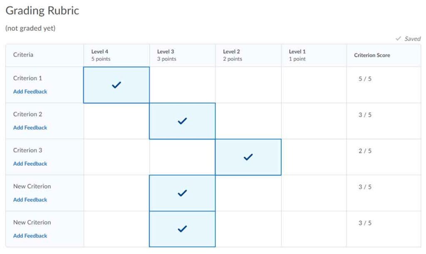426x254 pixels.
Task: Click Criterion 1 score 5 / 5
Action: pos(365,79)
